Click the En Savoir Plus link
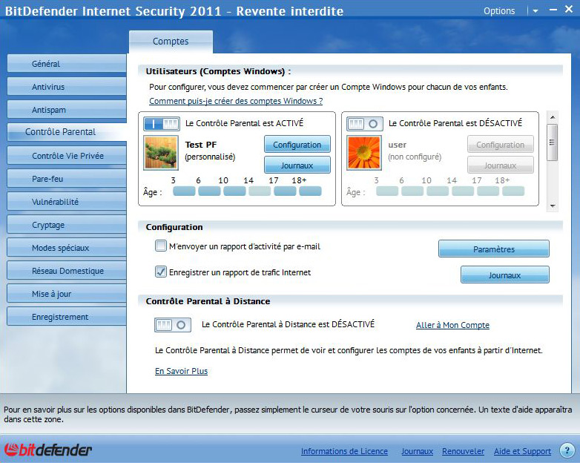 (181, 371)
